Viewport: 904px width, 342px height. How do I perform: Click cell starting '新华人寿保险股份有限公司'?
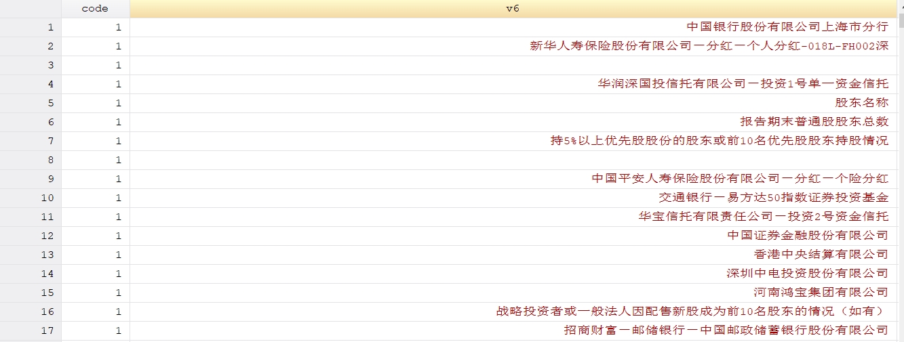(x=513, y=46)
